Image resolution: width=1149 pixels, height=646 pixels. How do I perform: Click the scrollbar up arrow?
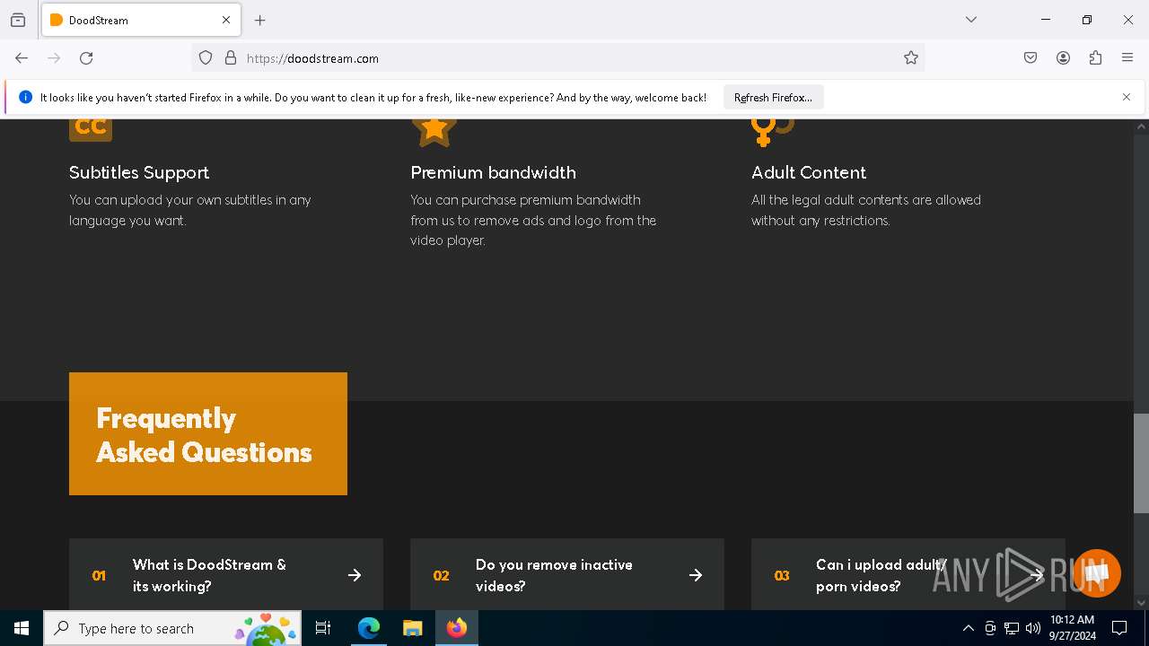pos(1141,127)
